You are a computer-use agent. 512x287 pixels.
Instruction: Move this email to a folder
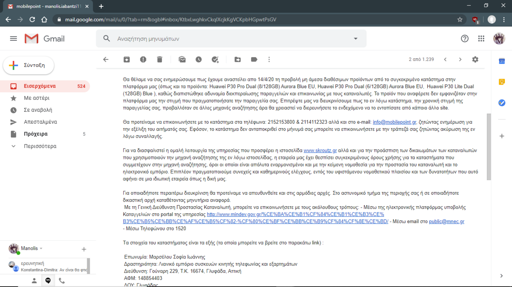(238, 59)
